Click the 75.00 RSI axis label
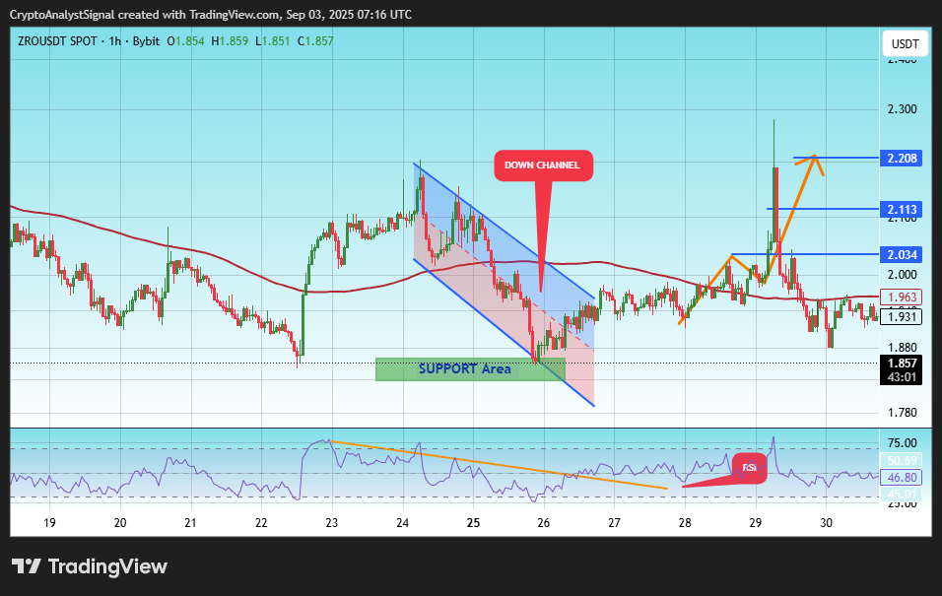Viewport: 942px width, 596px height. tap(903, 443)
